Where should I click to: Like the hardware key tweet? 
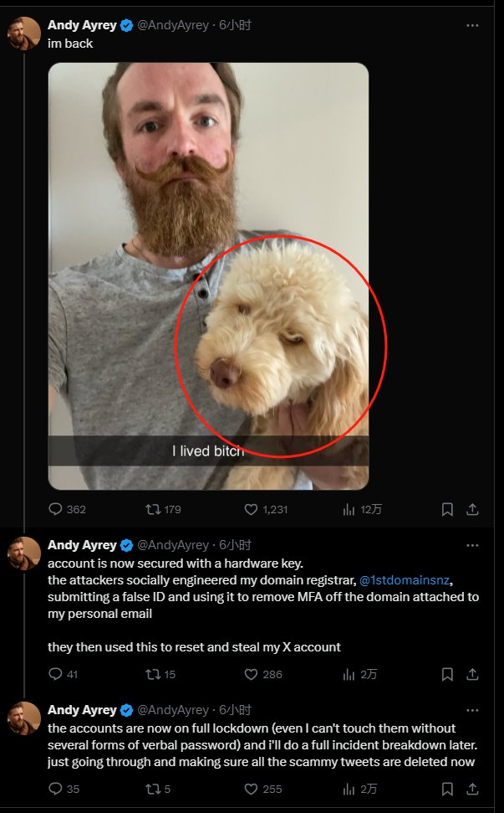tap(251, 674)
